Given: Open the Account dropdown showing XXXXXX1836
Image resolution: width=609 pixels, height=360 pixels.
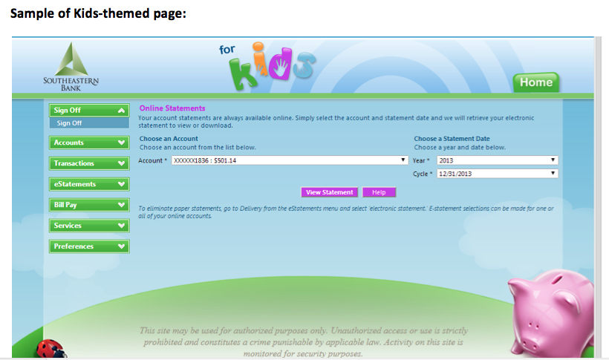Looking at the screenshot, I should 290,160.
